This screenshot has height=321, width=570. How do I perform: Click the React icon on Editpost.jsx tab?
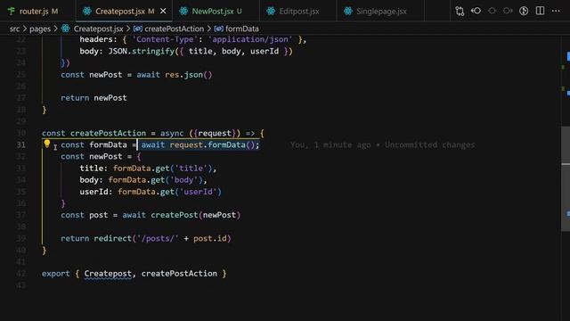click(271, 12)
